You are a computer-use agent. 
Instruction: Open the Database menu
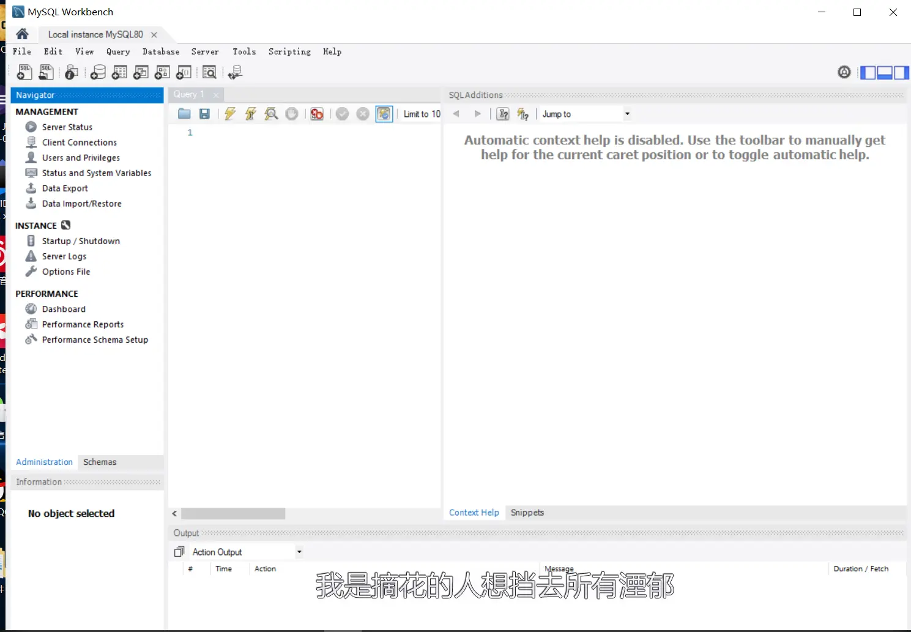coord(161,51)
